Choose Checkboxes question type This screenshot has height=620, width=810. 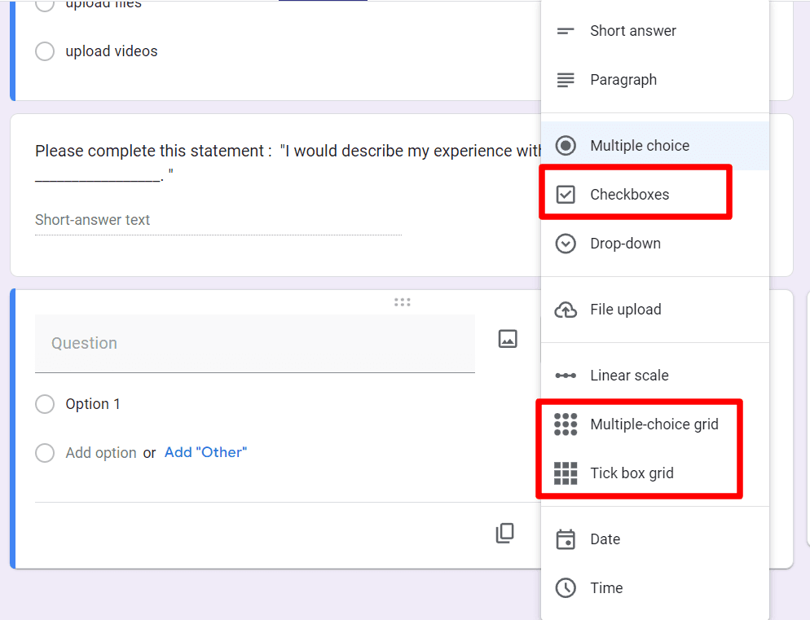coord(655,195)
